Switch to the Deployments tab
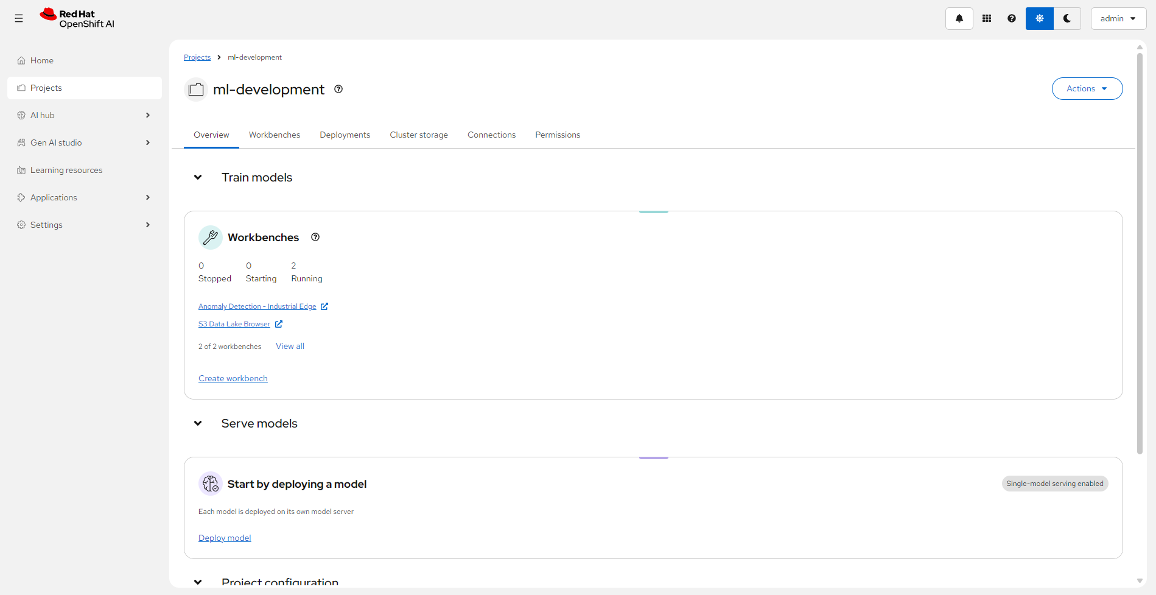 pyautogui.click(x=345, y=135)
